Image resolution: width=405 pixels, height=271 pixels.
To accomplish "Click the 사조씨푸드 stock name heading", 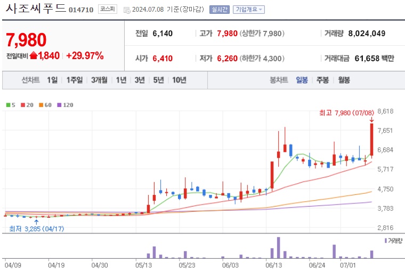I will coord(36,9).
